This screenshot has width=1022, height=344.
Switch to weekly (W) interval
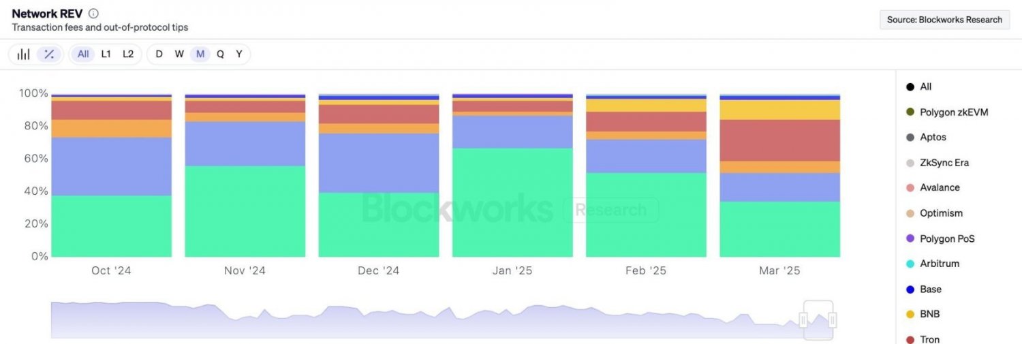179,54
